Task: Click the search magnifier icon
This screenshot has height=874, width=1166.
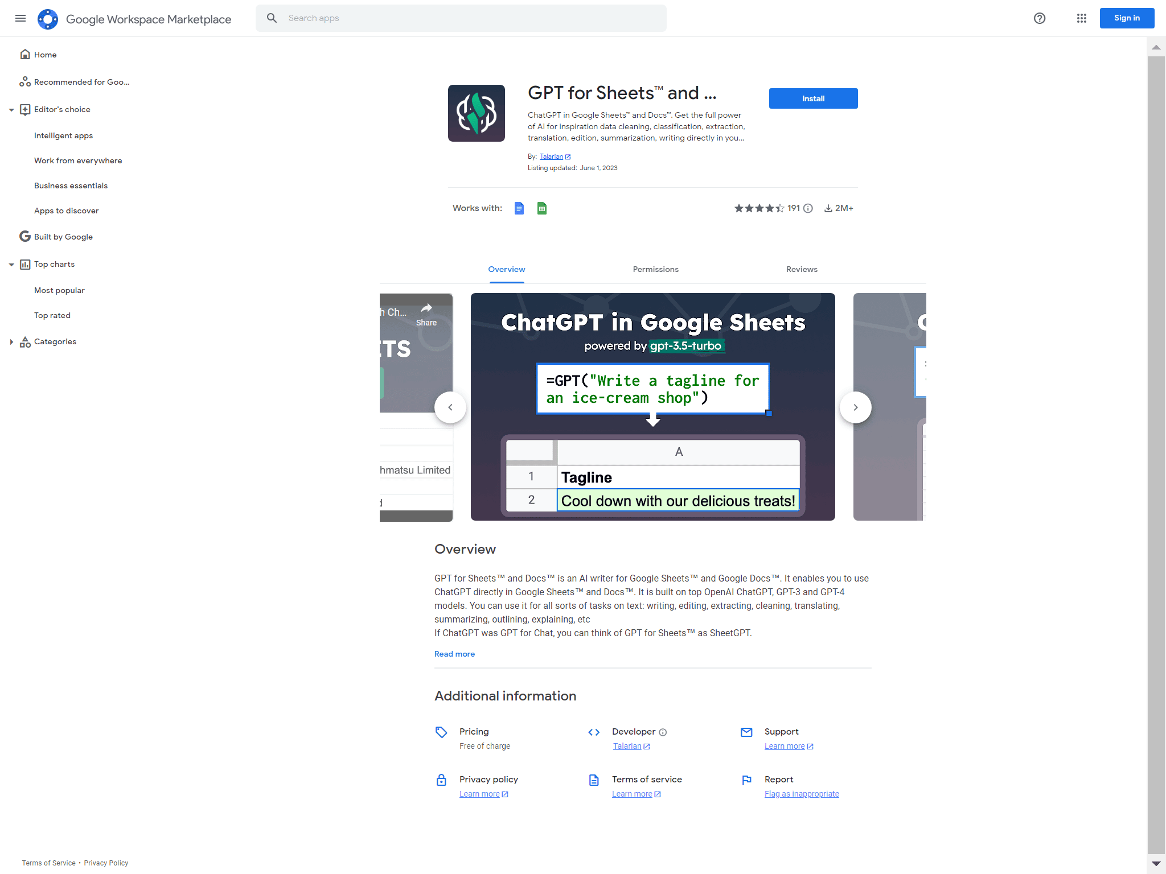Action: click(272, 18)
